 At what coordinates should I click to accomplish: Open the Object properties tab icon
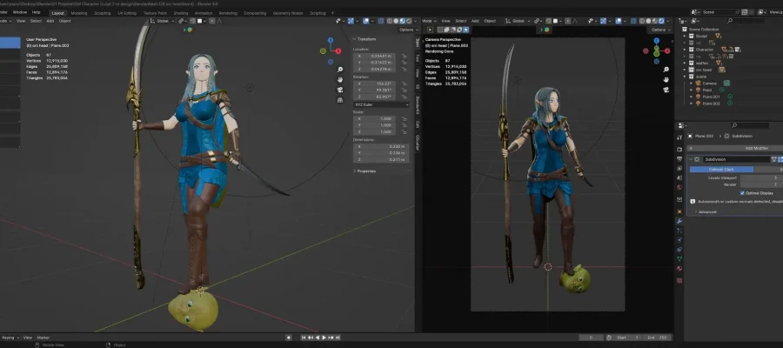click(x=679, y=211)
